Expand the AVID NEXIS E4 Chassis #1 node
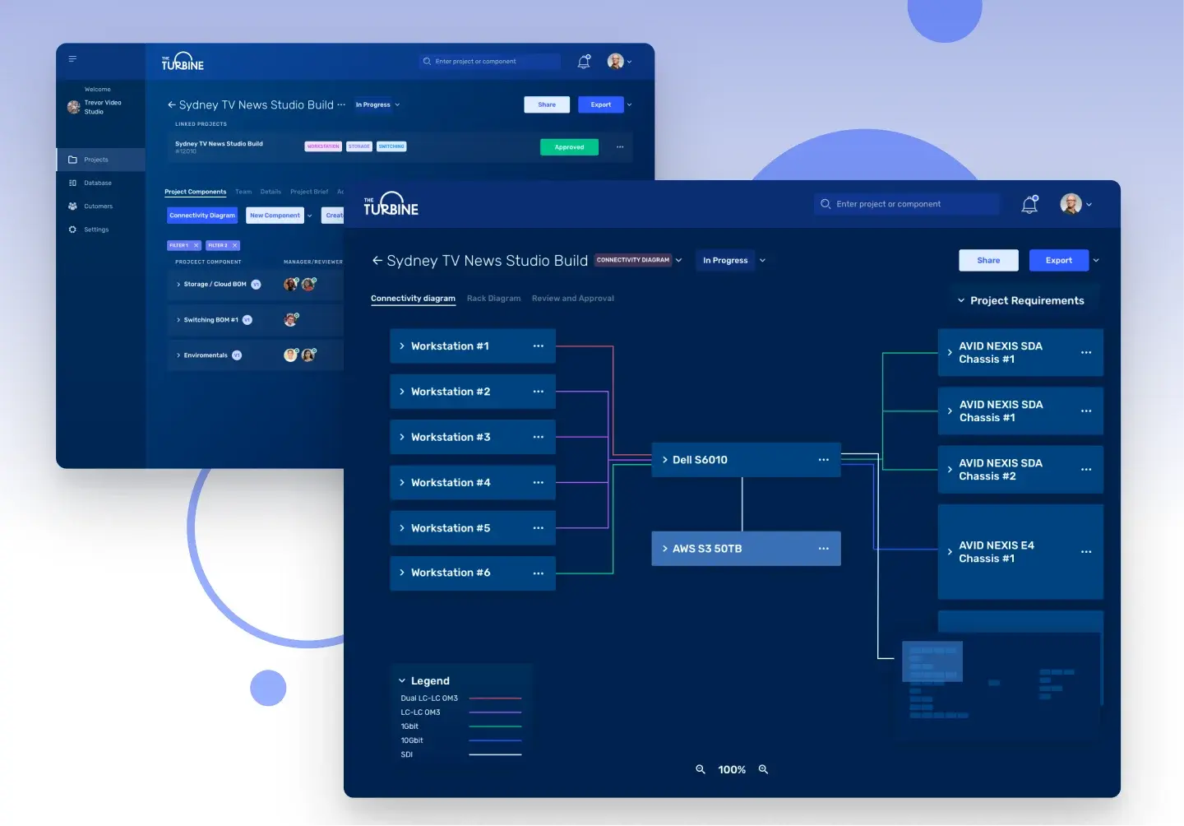The image size is (1184, 826). pyautogui.click(x=950, y=552)
